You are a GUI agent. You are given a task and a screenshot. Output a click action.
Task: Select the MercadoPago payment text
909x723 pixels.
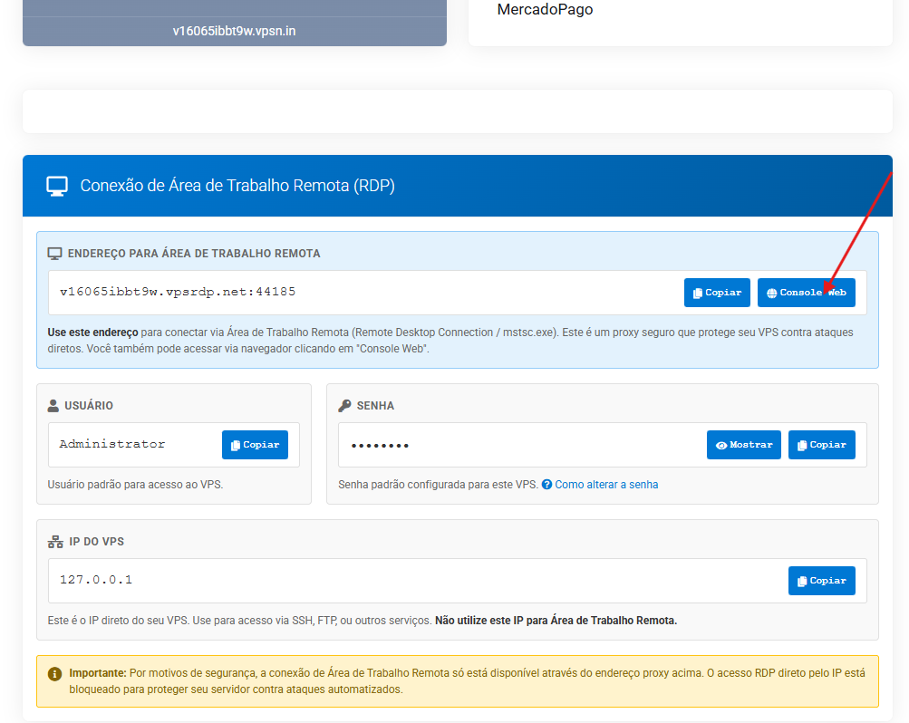point(545,10)
